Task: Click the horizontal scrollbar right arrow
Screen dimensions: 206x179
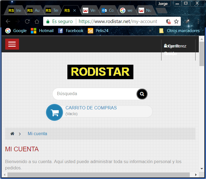Action: point(196,175)
